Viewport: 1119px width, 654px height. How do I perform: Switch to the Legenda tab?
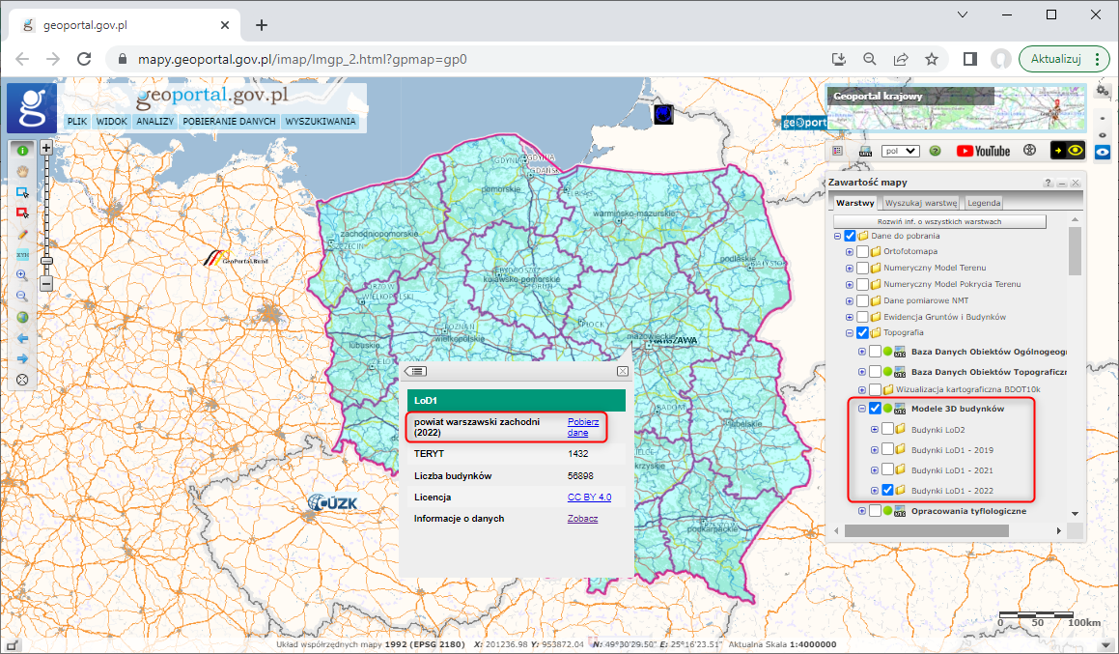(x=984, y=203)
